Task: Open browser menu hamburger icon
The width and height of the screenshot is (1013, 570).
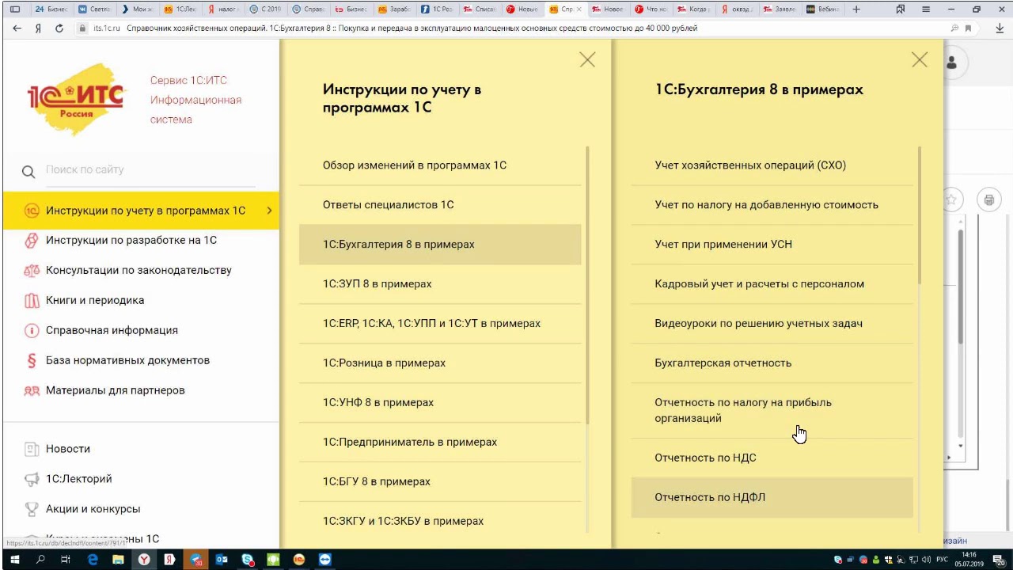Action: pos(926,9)
